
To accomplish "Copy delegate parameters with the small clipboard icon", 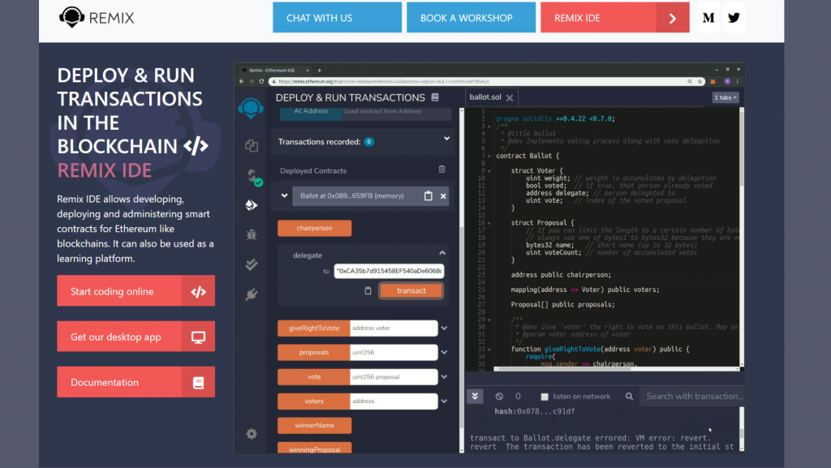I will [368, 290].
